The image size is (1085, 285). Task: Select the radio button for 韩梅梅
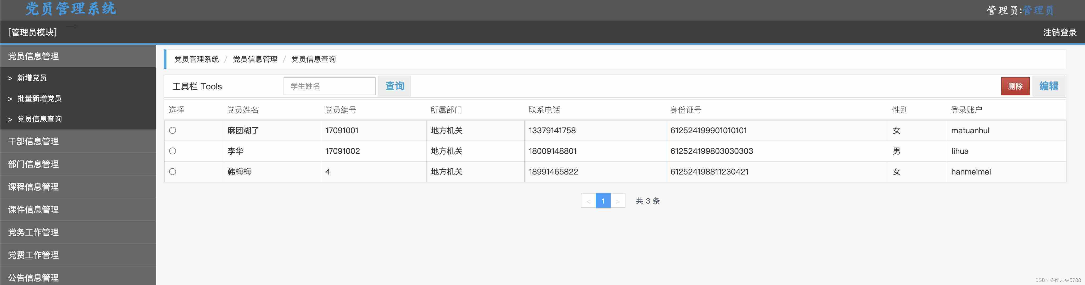click(x=173, y=172)
